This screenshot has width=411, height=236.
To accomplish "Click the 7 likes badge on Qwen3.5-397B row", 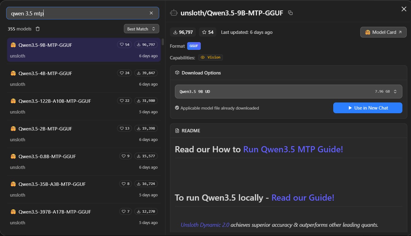I will pos(125,211).
